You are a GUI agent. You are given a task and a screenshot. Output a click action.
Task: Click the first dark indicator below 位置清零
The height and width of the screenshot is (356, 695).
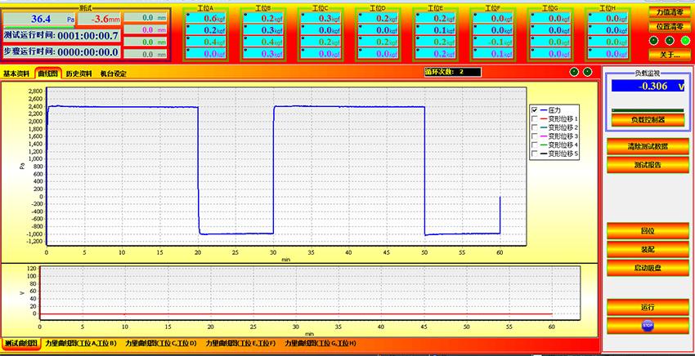(654, 40)
